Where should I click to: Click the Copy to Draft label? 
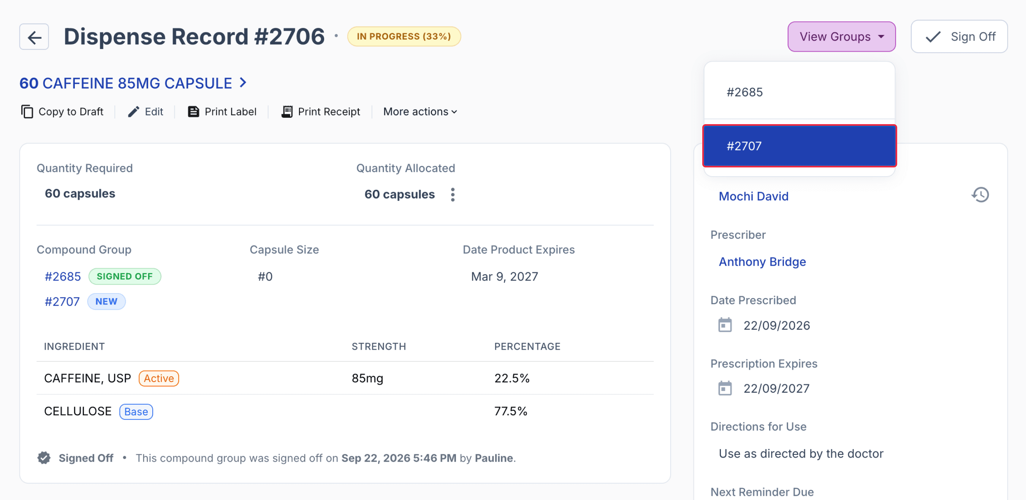pyautogui.click(x=71, y=112)
